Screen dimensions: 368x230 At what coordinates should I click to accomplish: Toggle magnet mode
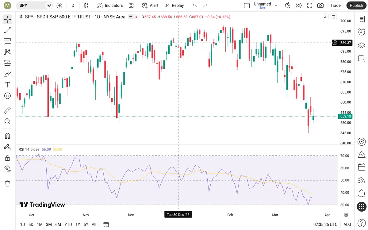click(x=8, y=136)
